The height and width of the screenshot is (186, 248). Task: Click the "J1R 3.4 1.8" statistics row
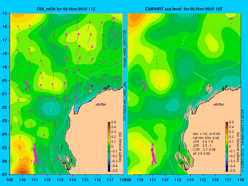click(203, 142)
